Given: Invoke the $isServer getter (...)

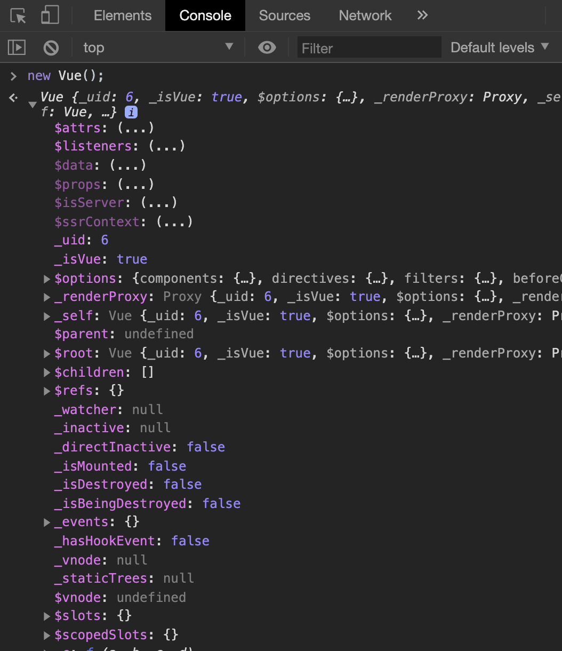Looking at the screenshot, I should [159, 203].
